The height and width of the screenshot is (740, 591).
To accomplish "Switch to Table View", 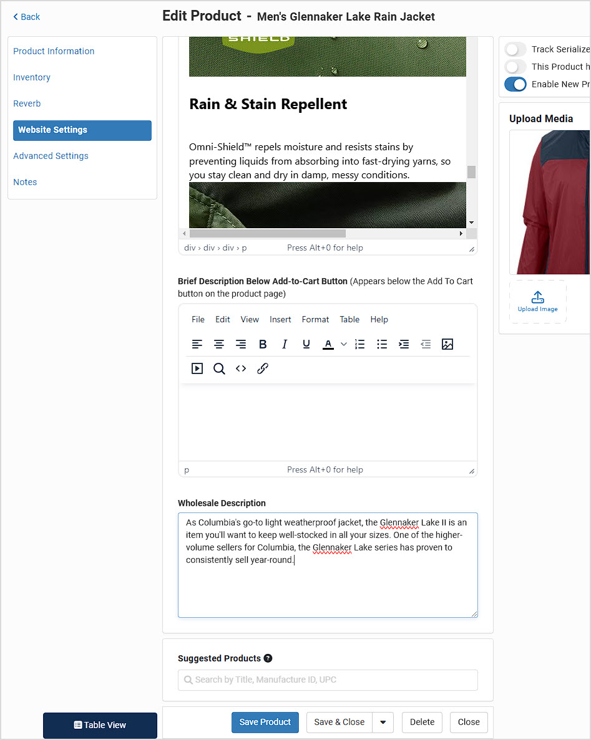I will [x=100, y=726].
